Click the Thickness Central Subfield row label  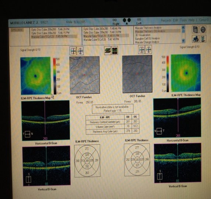(105, 122)
